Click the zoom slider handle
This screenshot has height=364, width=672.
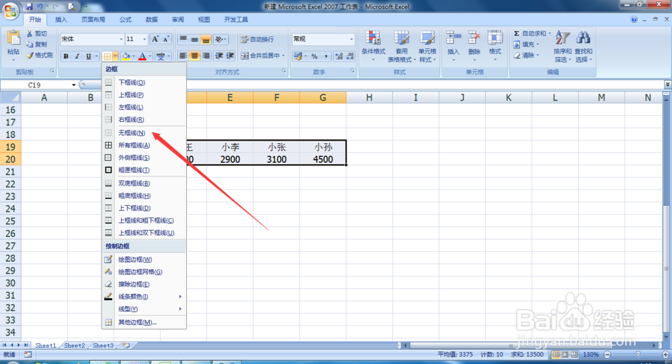pos(638,355)
